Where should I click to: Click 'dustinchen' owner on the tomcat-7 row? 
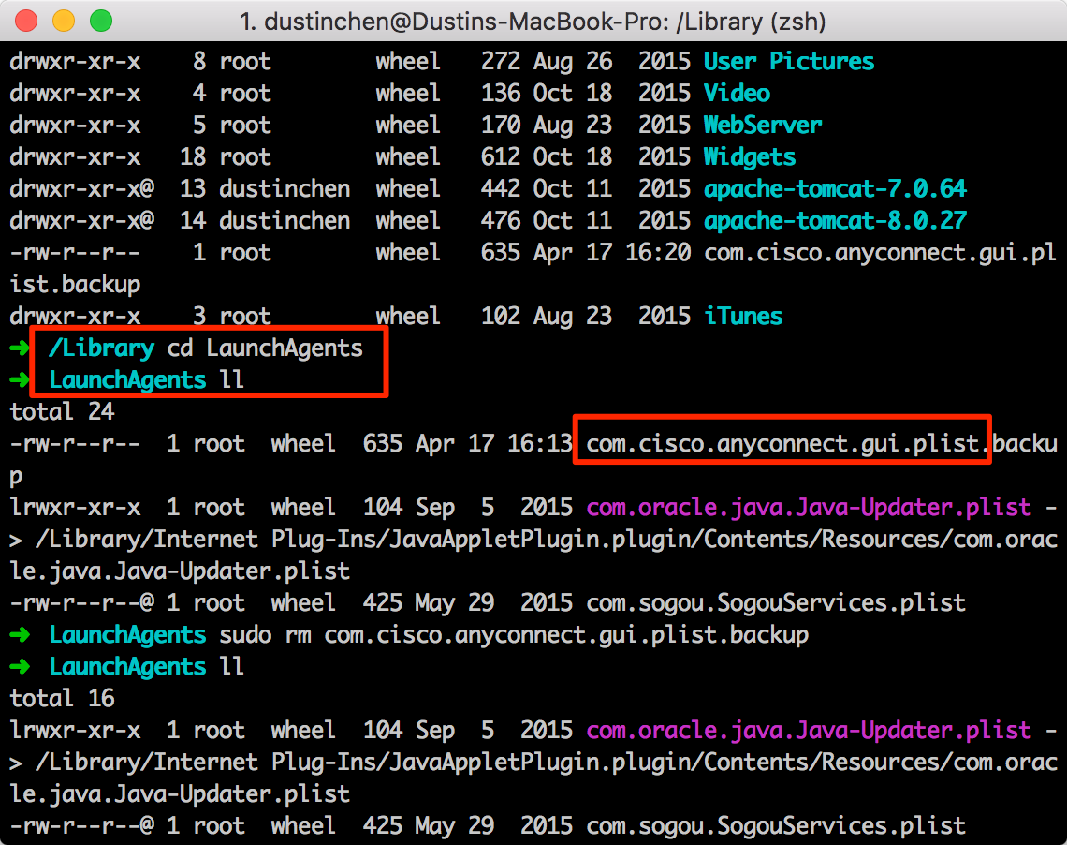(285, 188)
